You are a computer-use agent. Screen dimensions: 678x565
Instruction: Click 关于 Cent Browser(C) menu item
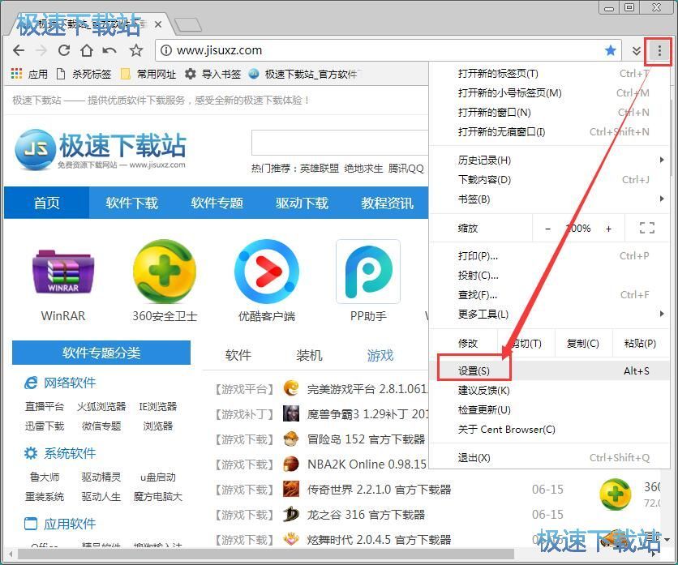click(x=549, y=430)
